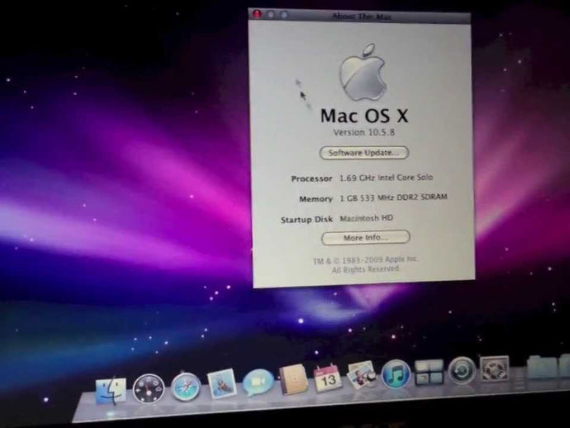Open Spaces from the Dock
Viewport: 570px width, 428px height.
pos(429,372)
